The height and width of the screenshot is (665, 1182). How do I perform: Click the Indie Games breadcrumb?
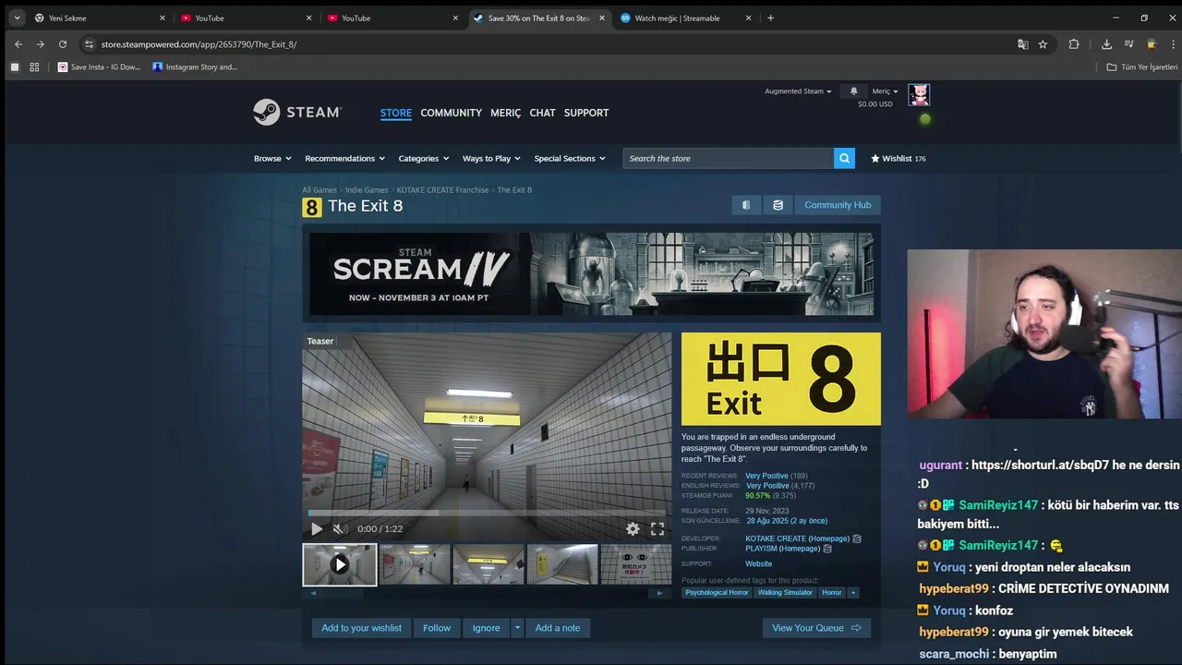tap(367, 189)
